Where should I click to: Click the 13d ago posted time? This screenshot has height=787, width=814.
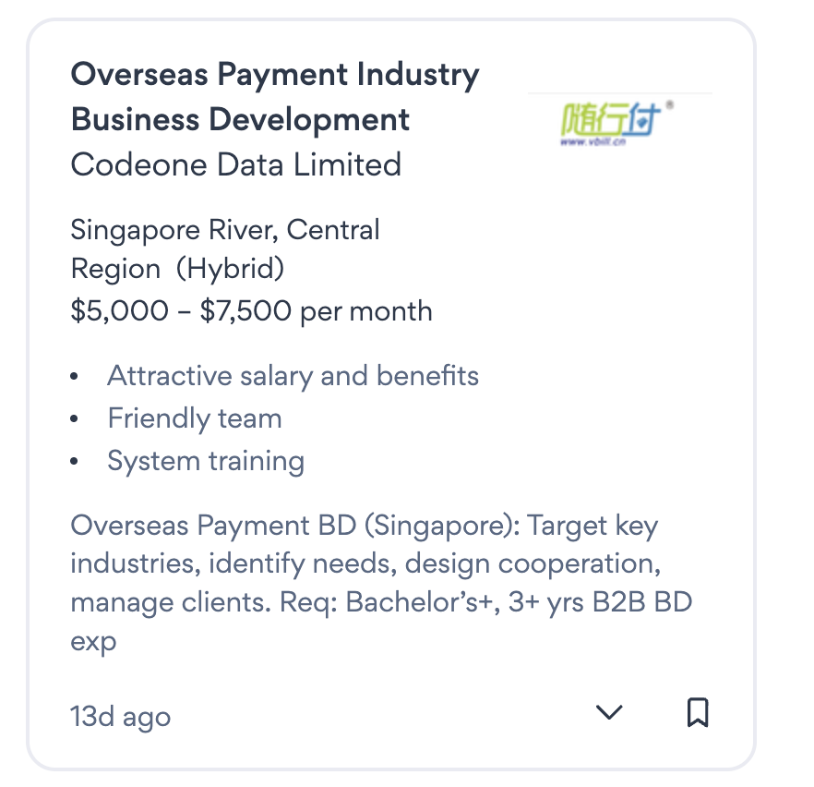[120, 716]
